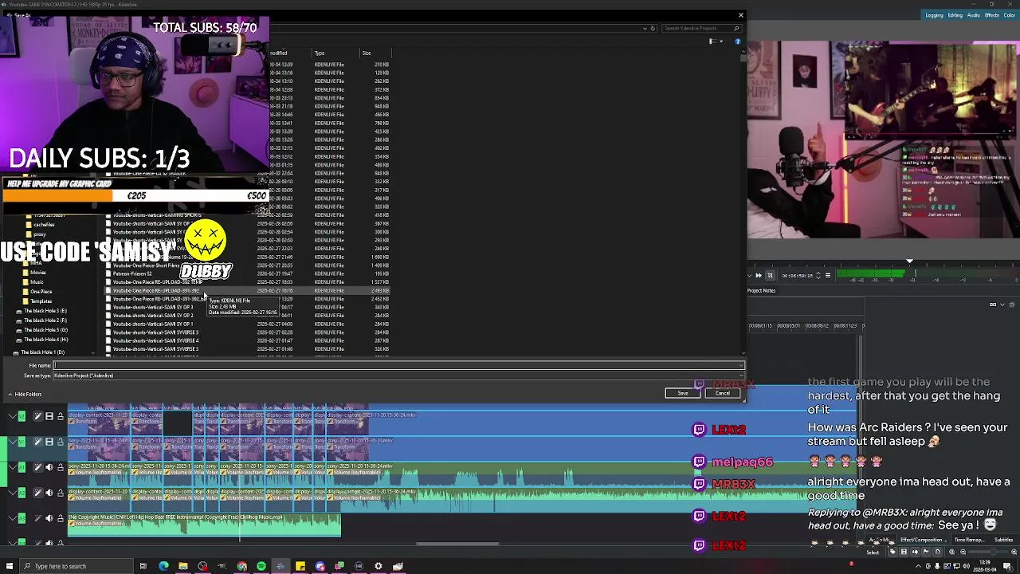This screenshot has width=1020, height=574.
Task: Open Settings gear from taskbar
Action: [378, 566]
